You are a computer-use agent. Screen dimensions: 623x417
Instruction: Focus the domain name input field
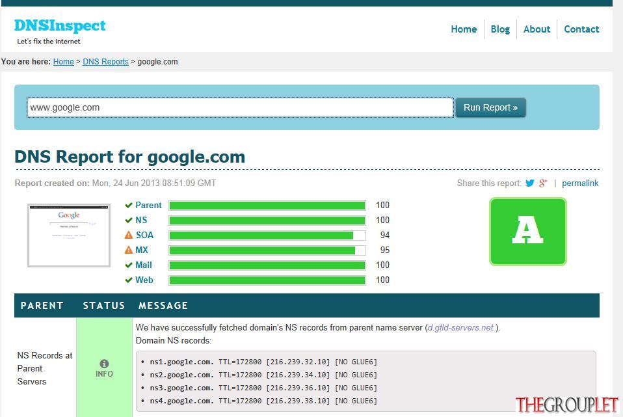240,108
